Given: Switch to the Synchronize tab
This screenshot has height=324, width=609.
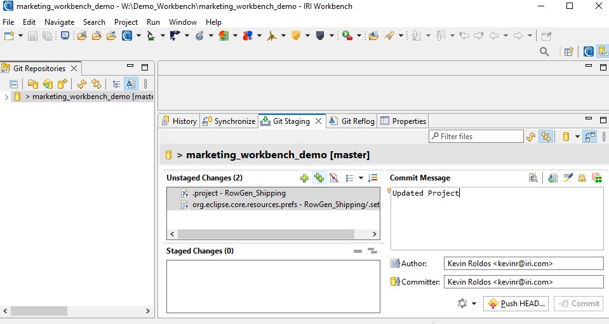Looking at the screenshot, I should 229,121.
